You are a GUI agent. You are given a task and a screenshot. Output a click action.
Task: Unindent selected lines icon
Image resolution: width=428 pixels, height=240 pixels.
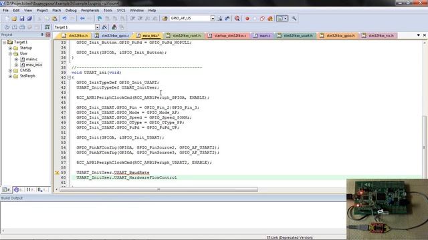(140, 19)
